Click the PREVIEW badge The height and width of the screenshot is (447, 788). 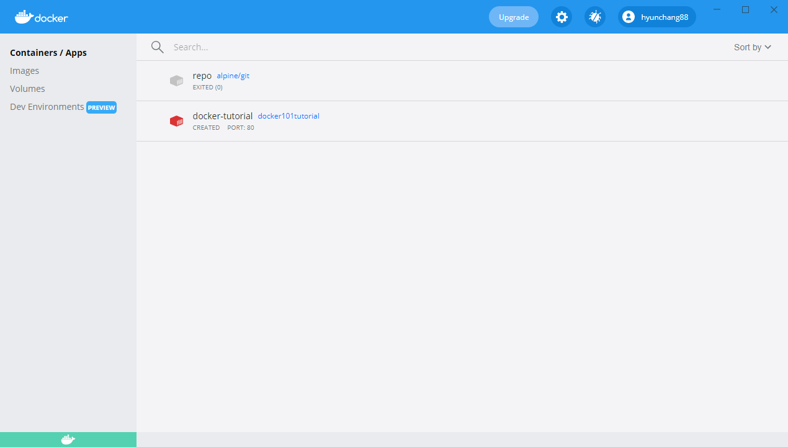[101, 107]
